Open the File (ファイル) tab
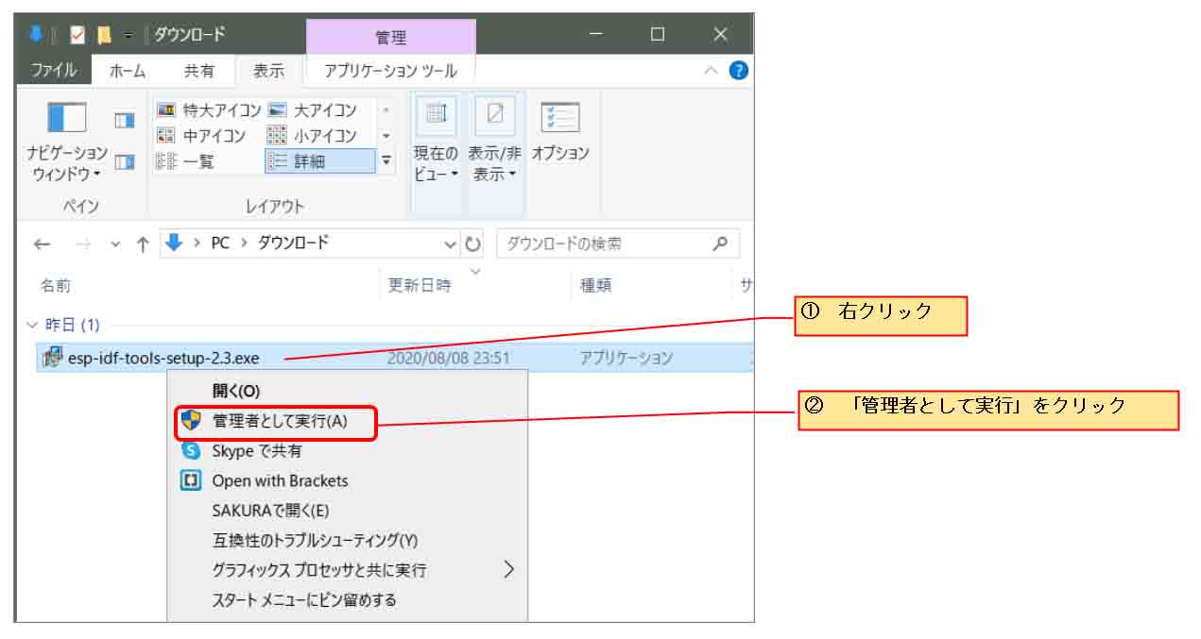The height and width of the screenshot is (639, 1201). (53, 71)
